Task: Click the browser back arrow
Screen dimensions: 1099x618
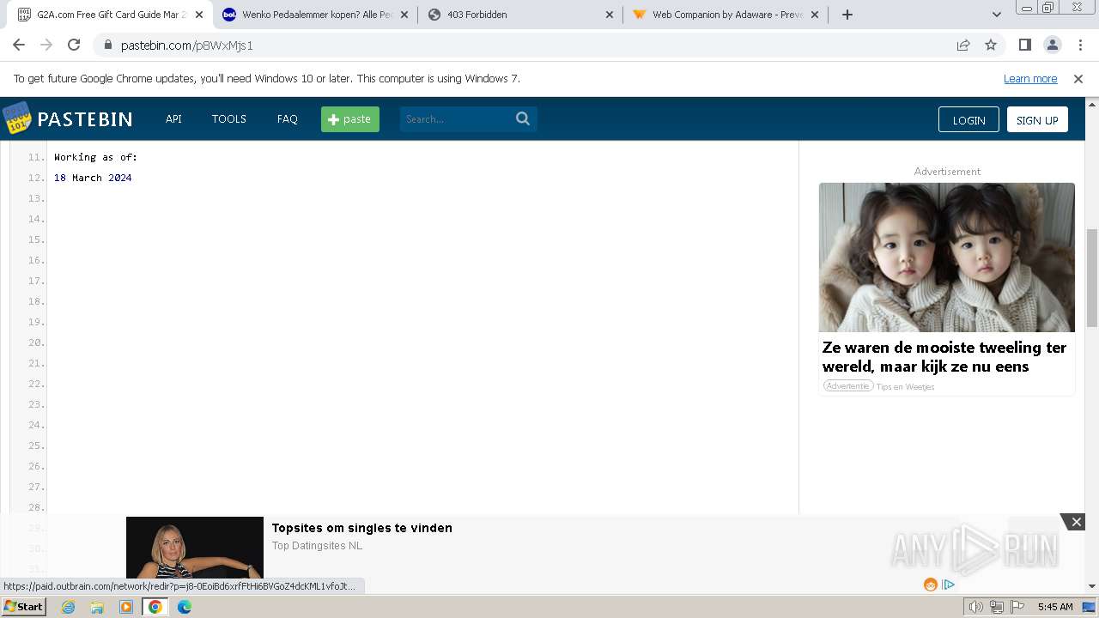Action: (19, 45)
